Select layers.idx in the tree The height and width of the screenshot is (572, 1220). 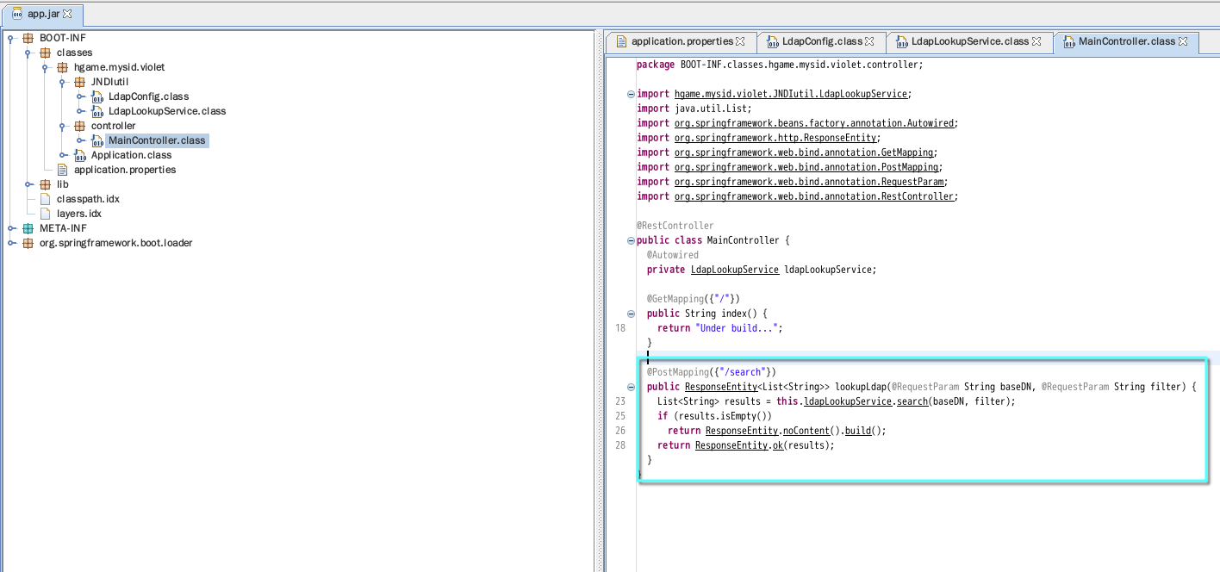[x=79, y=214]
